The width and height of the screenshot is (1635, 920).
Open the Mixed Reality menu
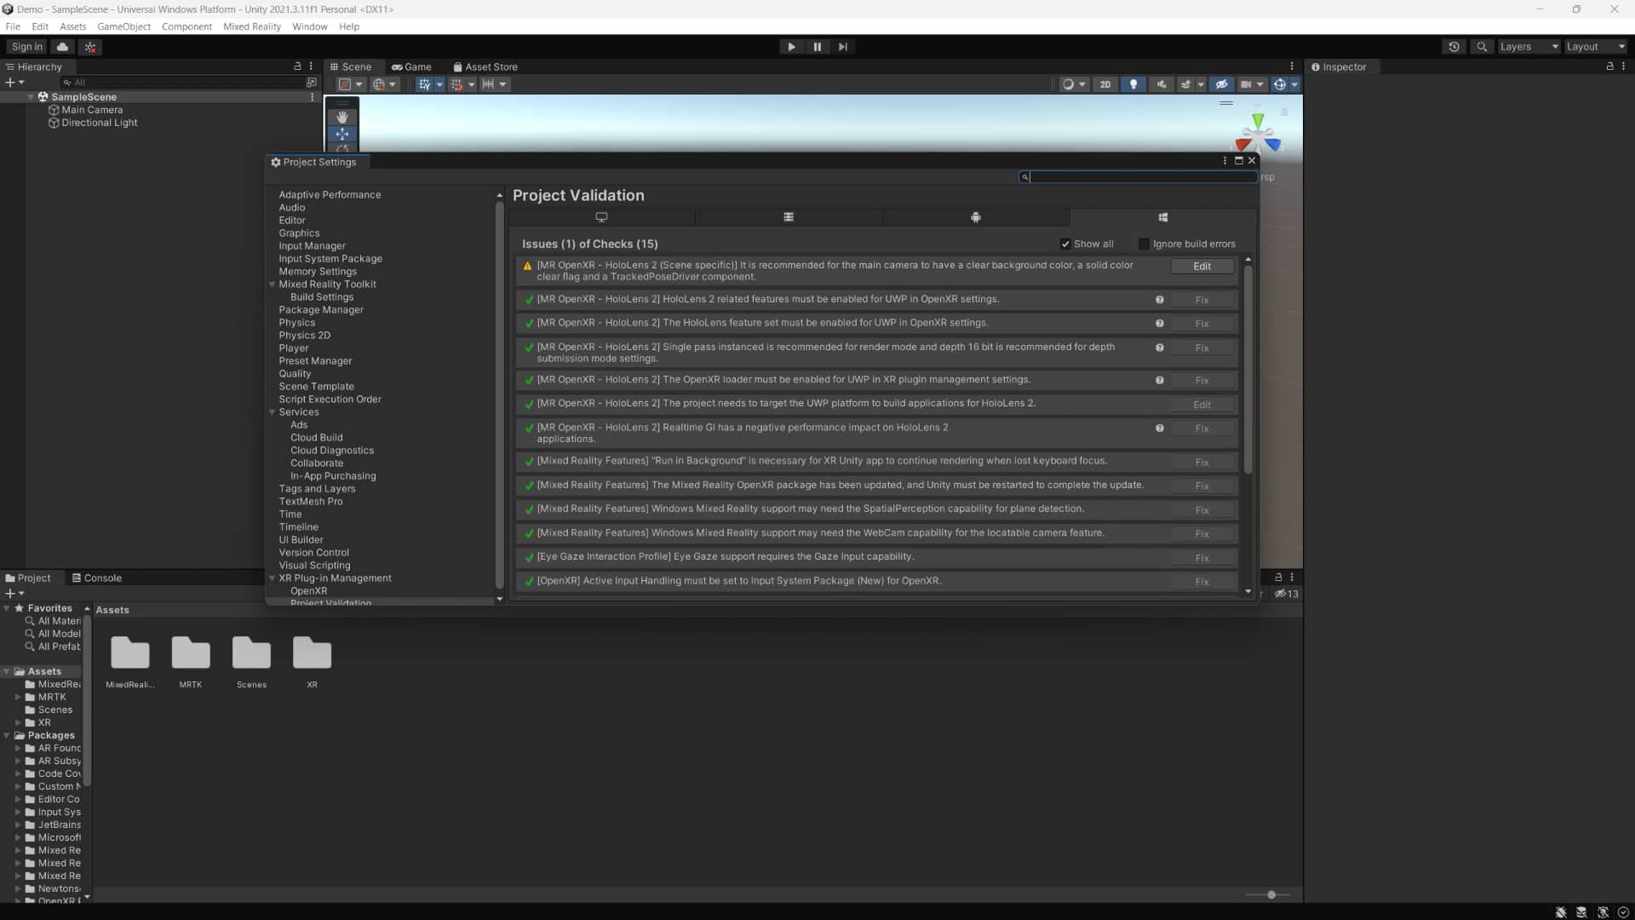point(252,26)
